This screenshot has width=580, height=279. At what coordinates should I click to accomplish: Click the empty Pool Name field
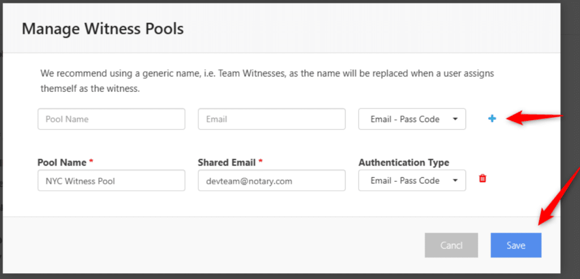click(x=112, y=119)
